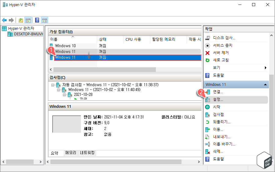The width and height of the screenshot is (275, 172).
Task: Click 삭제... delete icon
Action: 207,152
